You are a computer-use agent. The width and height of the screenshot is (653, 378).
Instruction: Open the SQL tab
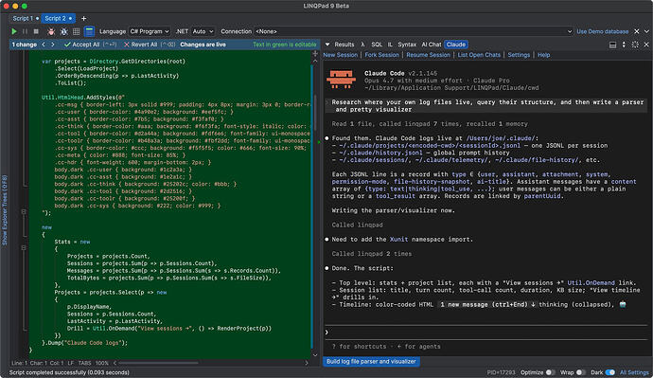pyautogui.click(x=377, y=45)
